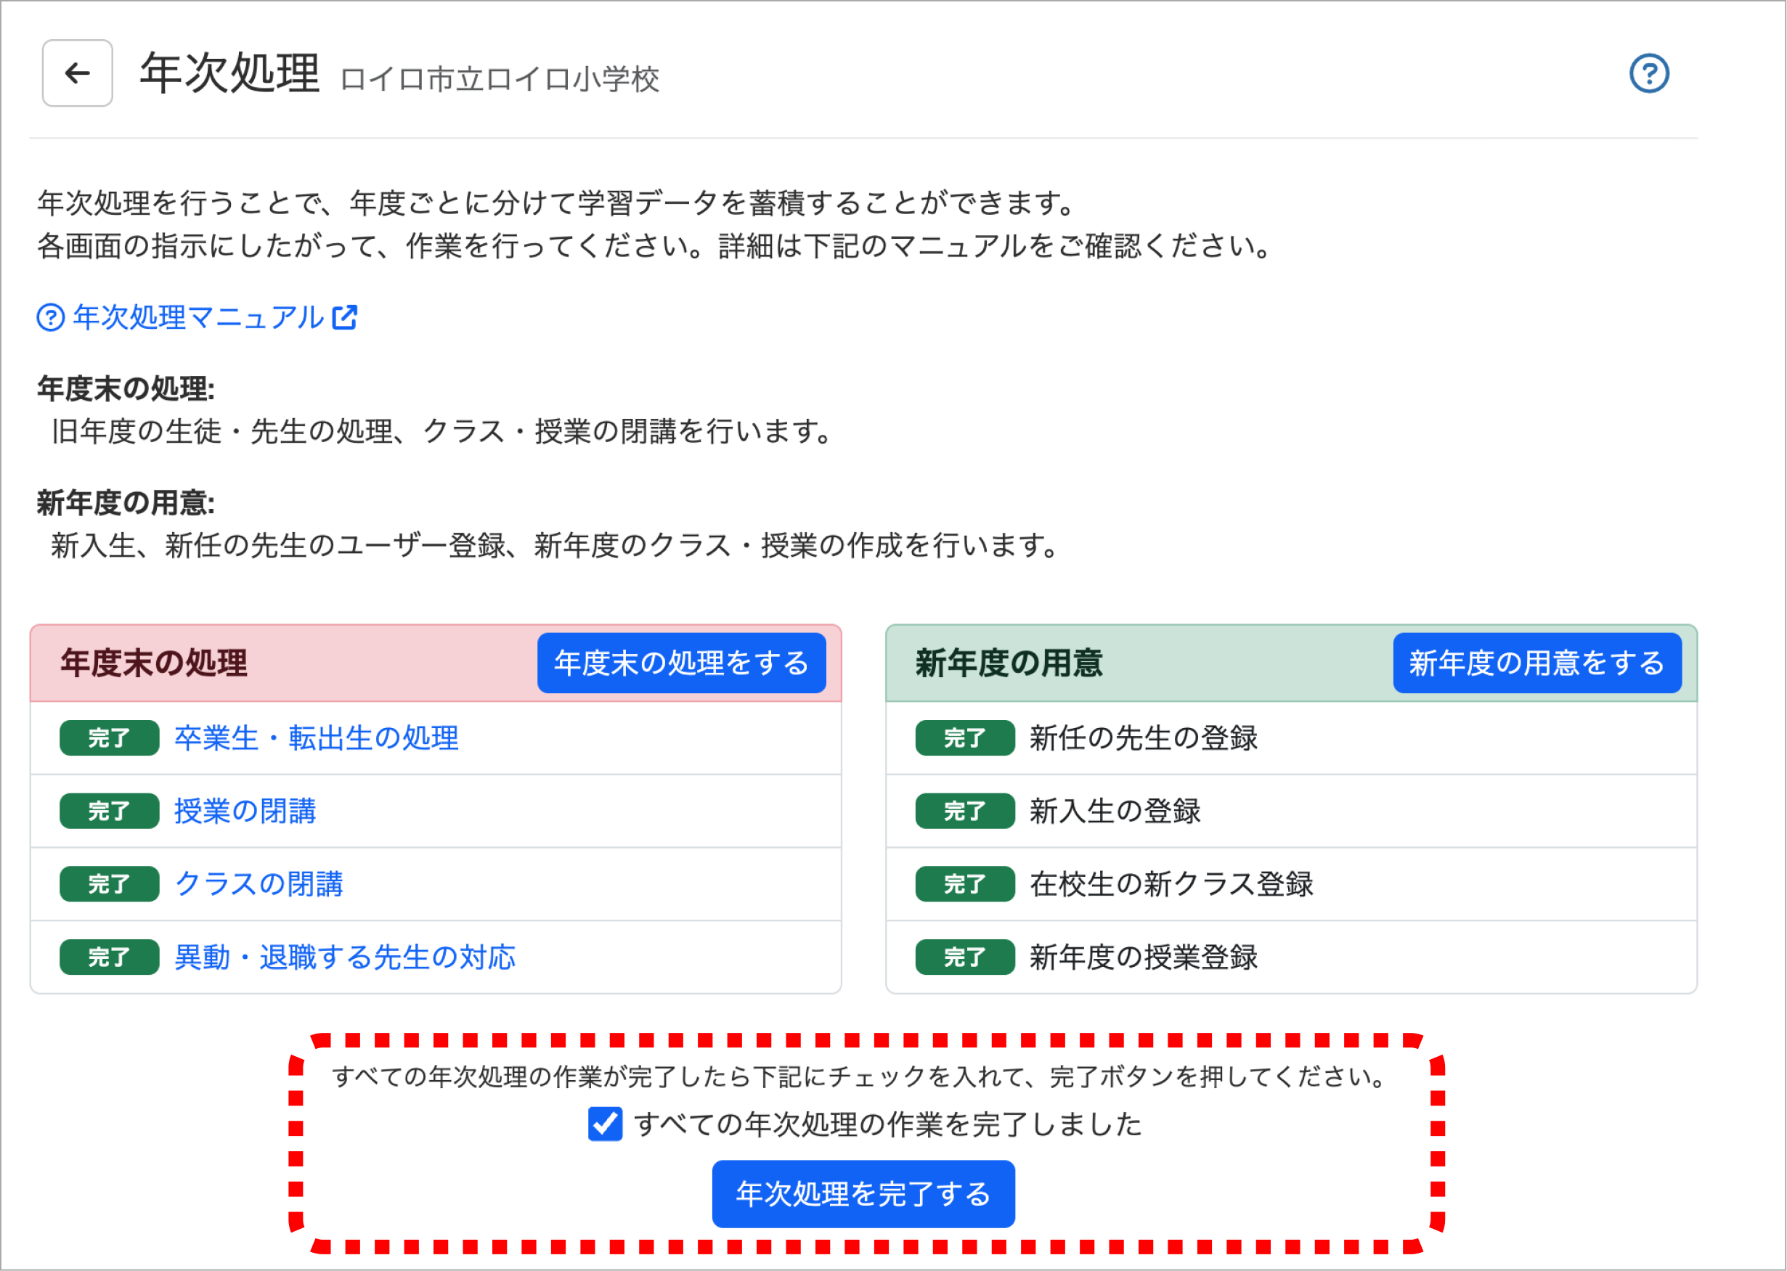This screenshot has height=1271, width=1787.
Task: Select 新年度の授業登録 row
Action: click(x=1143, y=957)
